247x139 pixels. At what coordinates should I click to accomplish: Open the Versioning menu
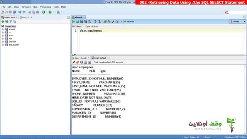(x=46, y=7)
